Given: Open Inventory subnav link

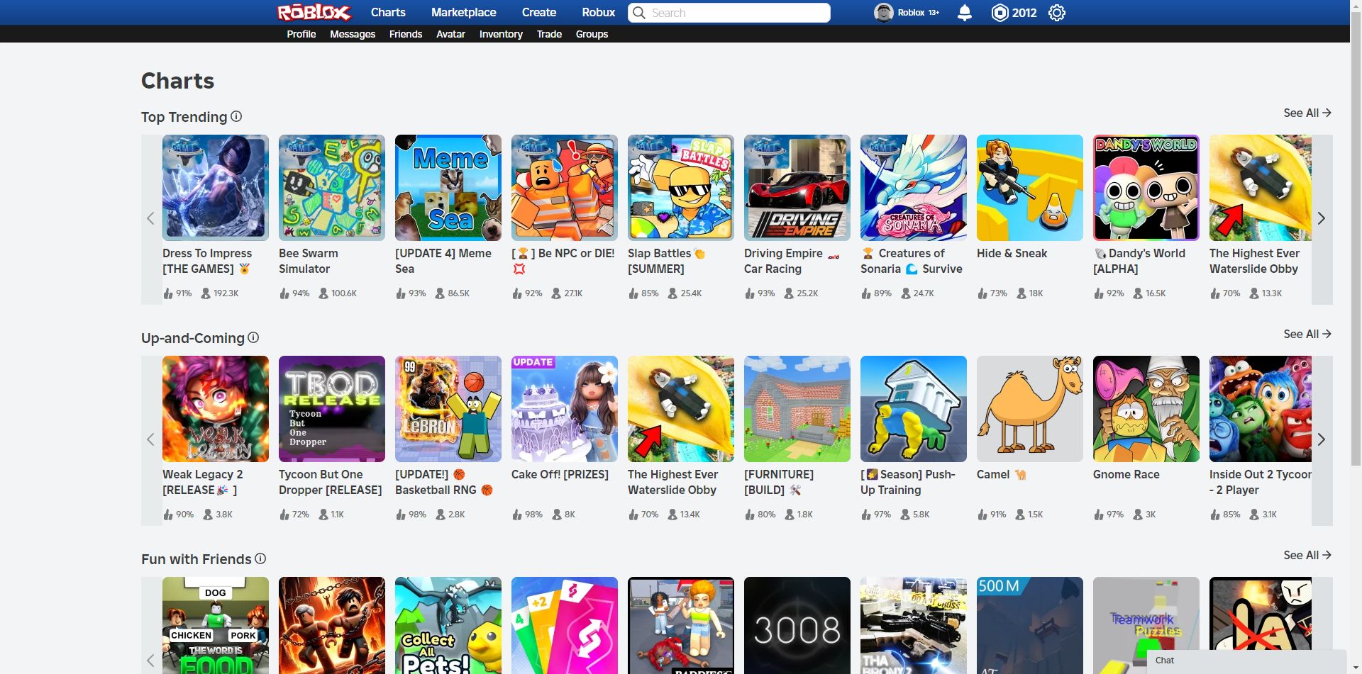Looking at the screenshot, I should tap(501, 34).
